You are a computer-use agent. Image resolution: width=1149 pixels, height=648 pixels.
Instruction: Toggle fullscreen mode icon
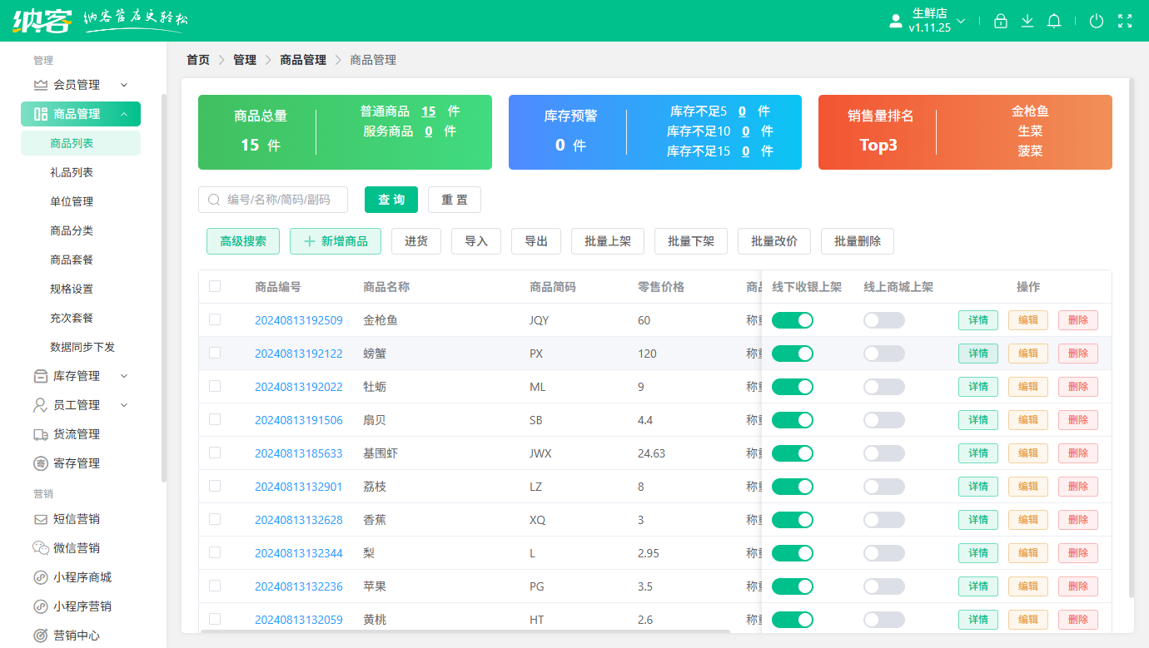[x=1125, y=22]
